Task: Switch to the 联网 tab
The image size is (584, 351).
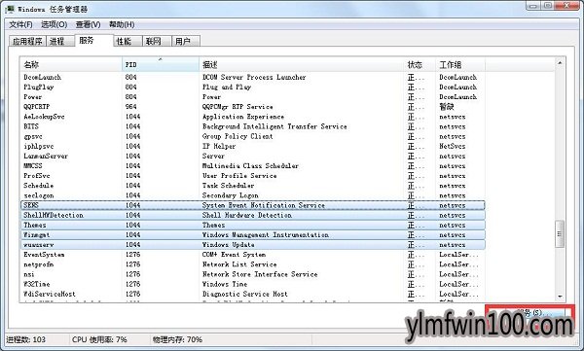Action: coord(157,41)
